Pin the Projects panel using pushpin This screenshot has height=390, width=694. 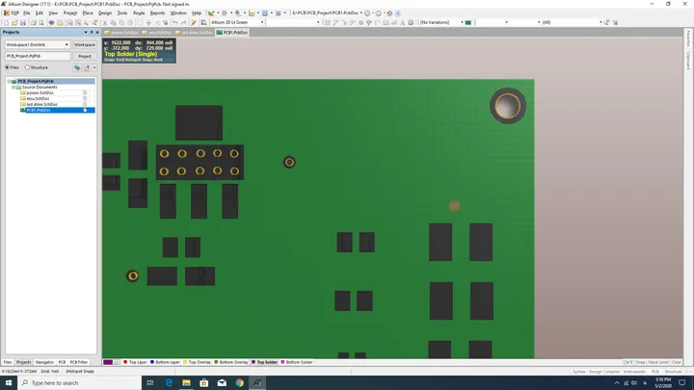pyautogui.click(x=92, y=33)
